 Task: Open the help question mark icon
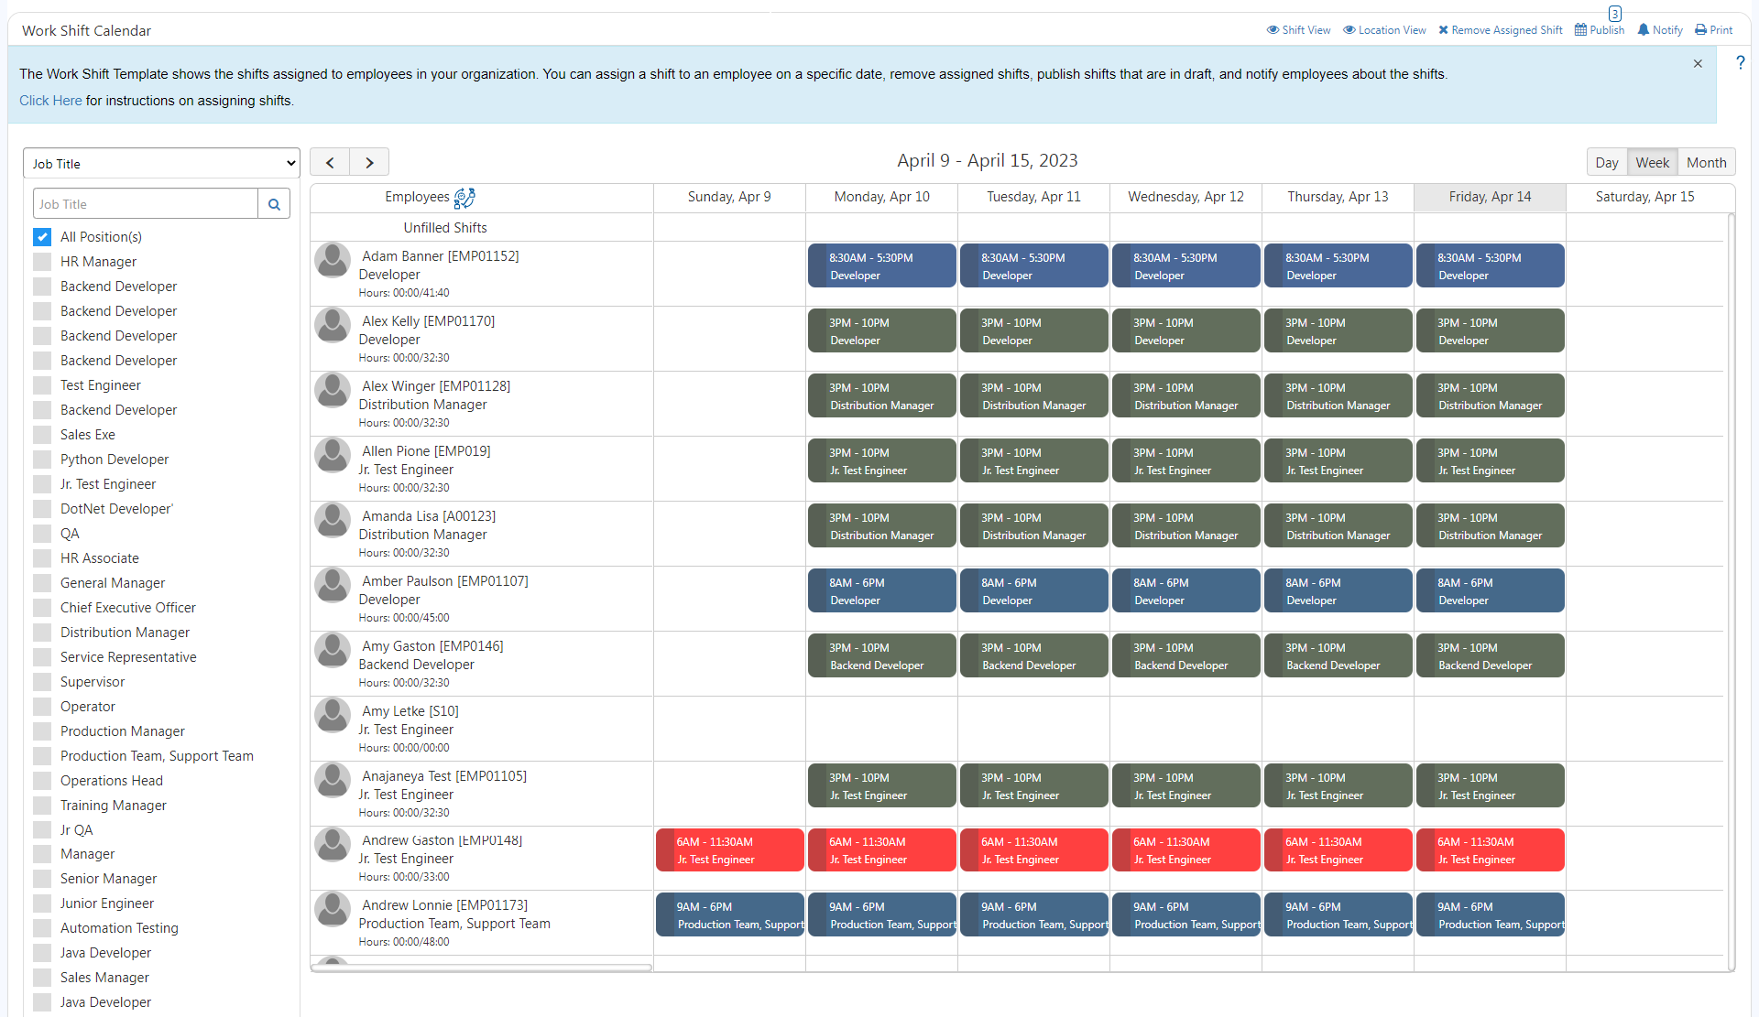[1740, 63]
